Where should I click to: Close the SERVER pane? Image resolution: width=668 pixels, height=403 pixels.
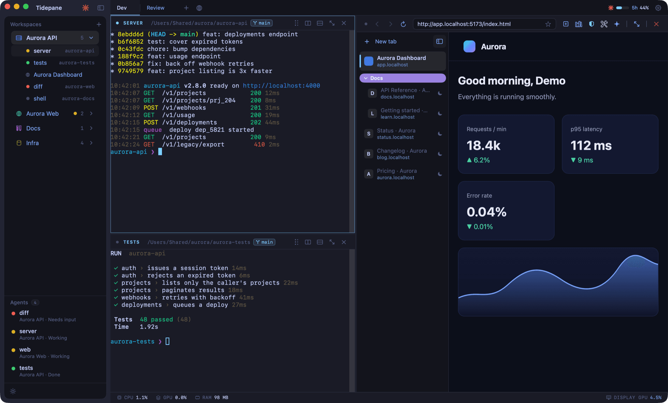click(344, 23)
